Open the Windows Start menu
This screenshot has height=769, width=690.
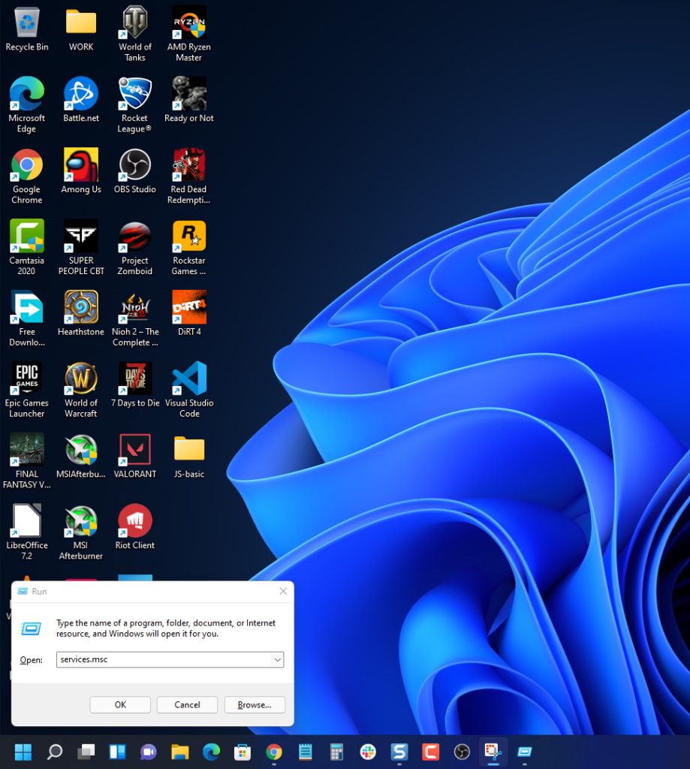(23, 752)
